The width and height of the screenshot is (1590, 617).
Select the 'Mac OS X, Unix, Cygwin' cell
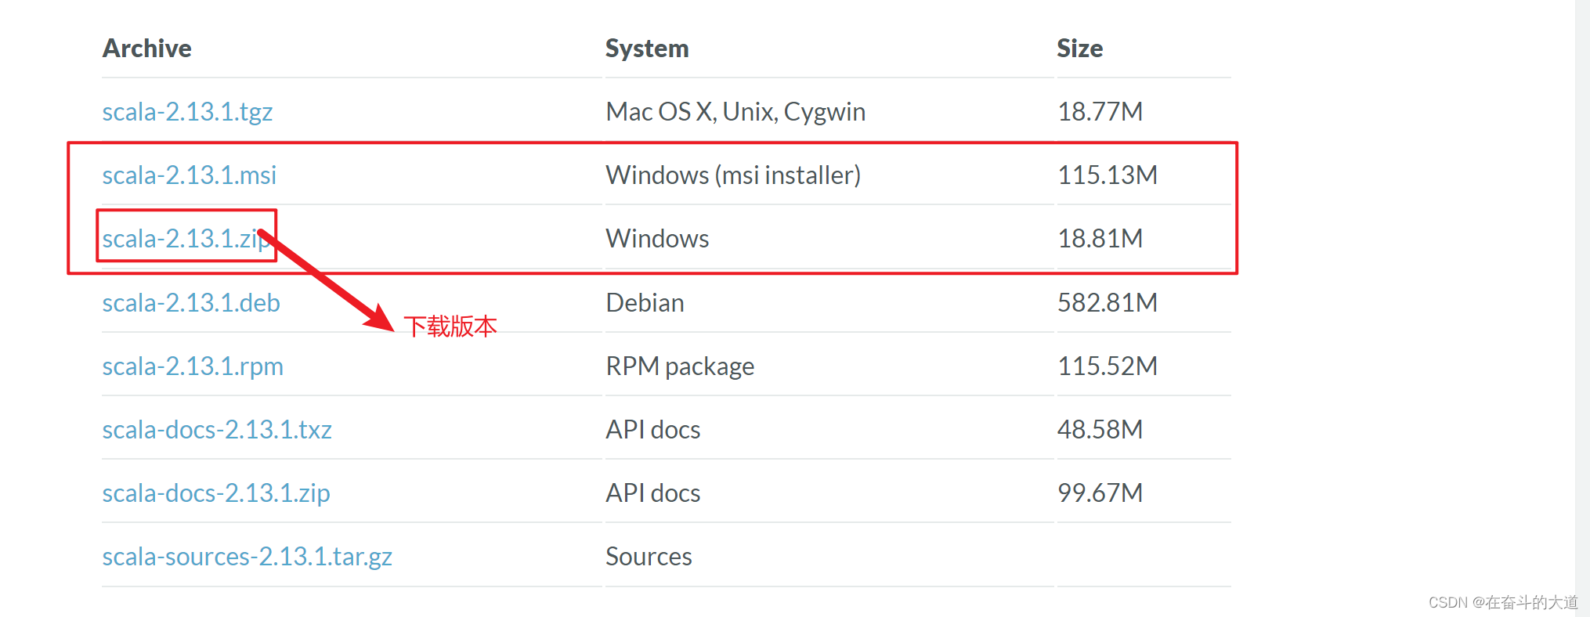pyautogui.click(x=735, y=112)
